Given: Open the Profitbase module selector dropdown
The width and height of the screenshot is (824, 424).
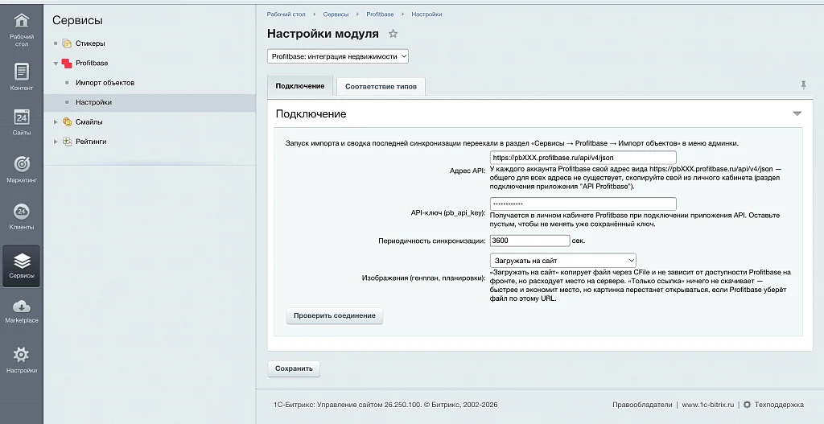Looking at the screenshot, I should pyautogui.click(x=338, y=56).
